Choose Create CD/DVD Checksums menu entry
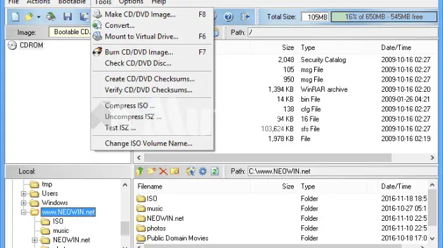 coord(152,79)
